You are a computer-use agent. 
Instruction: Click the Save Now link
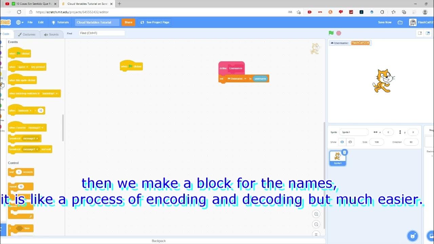(x=385, y=22)
